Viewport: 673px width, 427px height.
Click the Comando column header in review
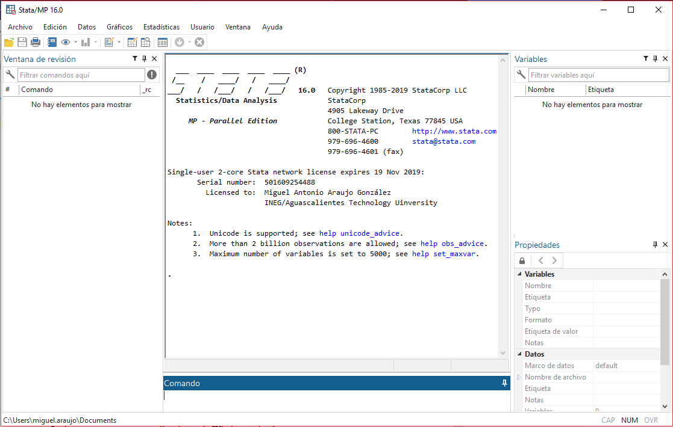click(80, 90)
